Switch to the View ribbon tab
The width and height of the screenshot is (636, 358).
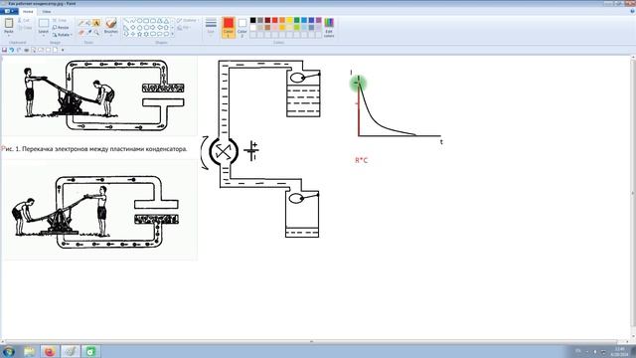click(x=47, y=11)
